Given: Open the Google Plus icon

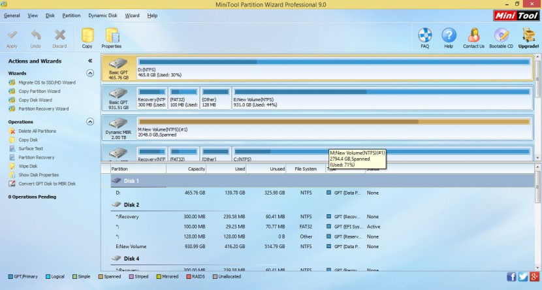Looking at the screenshot, I should tap(534, 276).
